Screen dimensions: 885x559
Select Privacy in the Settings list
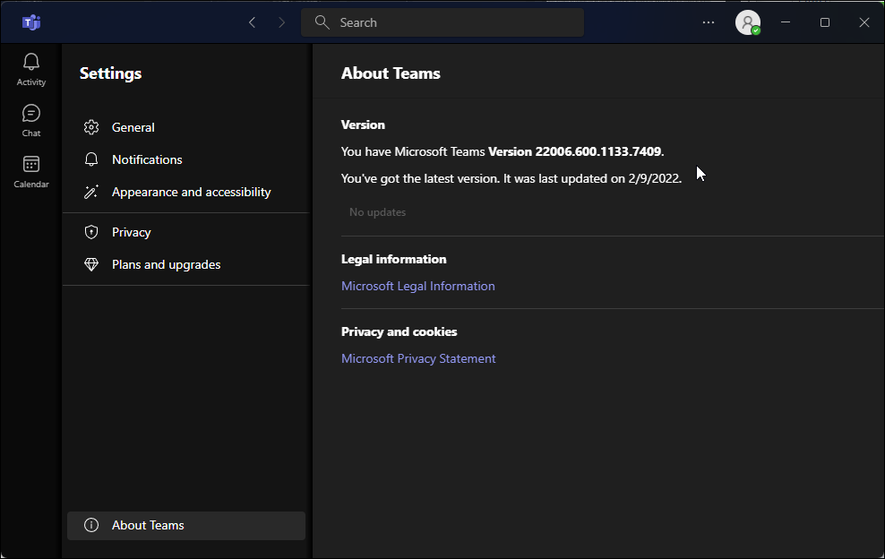(132, 232)
